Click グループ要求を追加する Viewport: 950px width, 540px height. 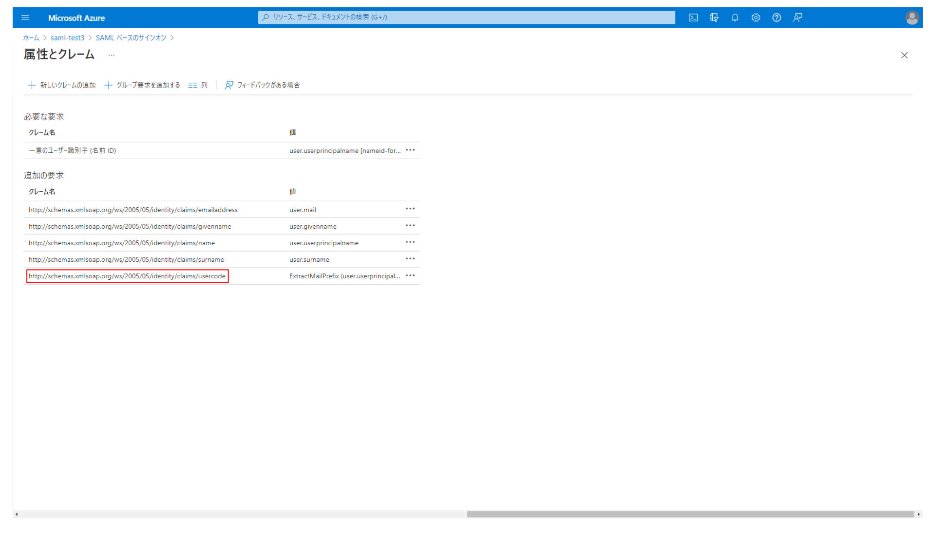click(142, 85)
